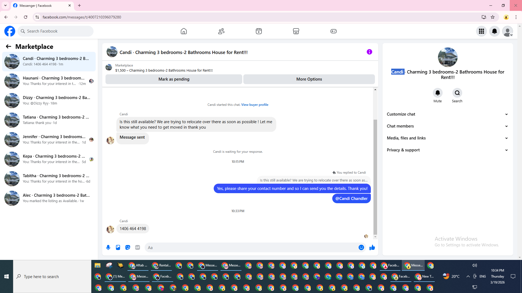Open the Facebook Marketplace nav icon

(x=296, y=31)
